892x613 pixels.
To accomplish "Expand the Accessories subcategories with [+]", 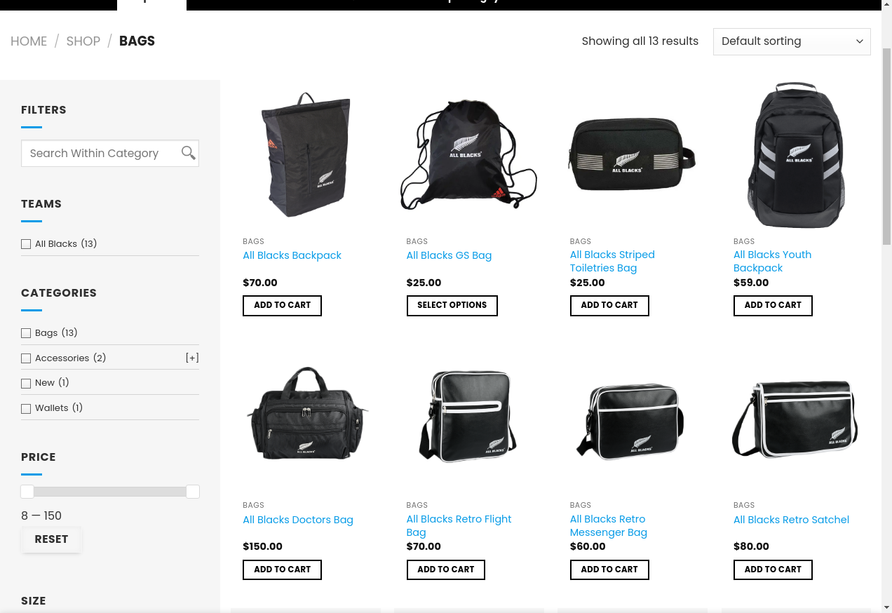I will click(192, 358).
